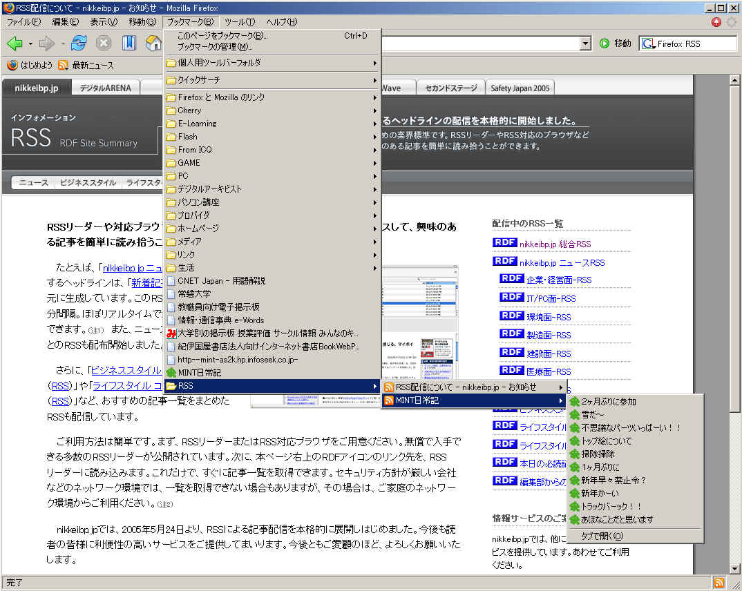742x591 pixels.
Task: Expand the Firefox と Mozilla のリンク folder
Action: coord(272,97)
